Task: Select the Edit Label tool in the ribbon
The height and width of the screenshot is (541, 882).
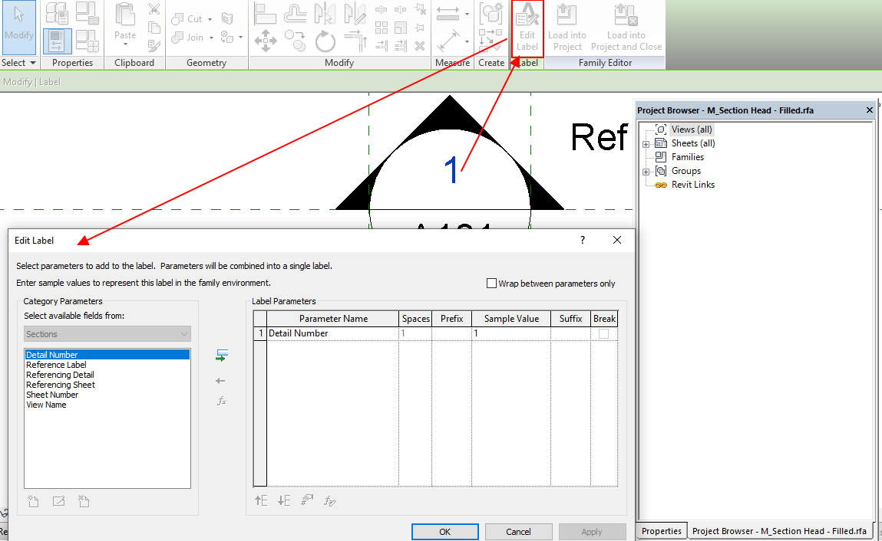Action: click(527, 28)
